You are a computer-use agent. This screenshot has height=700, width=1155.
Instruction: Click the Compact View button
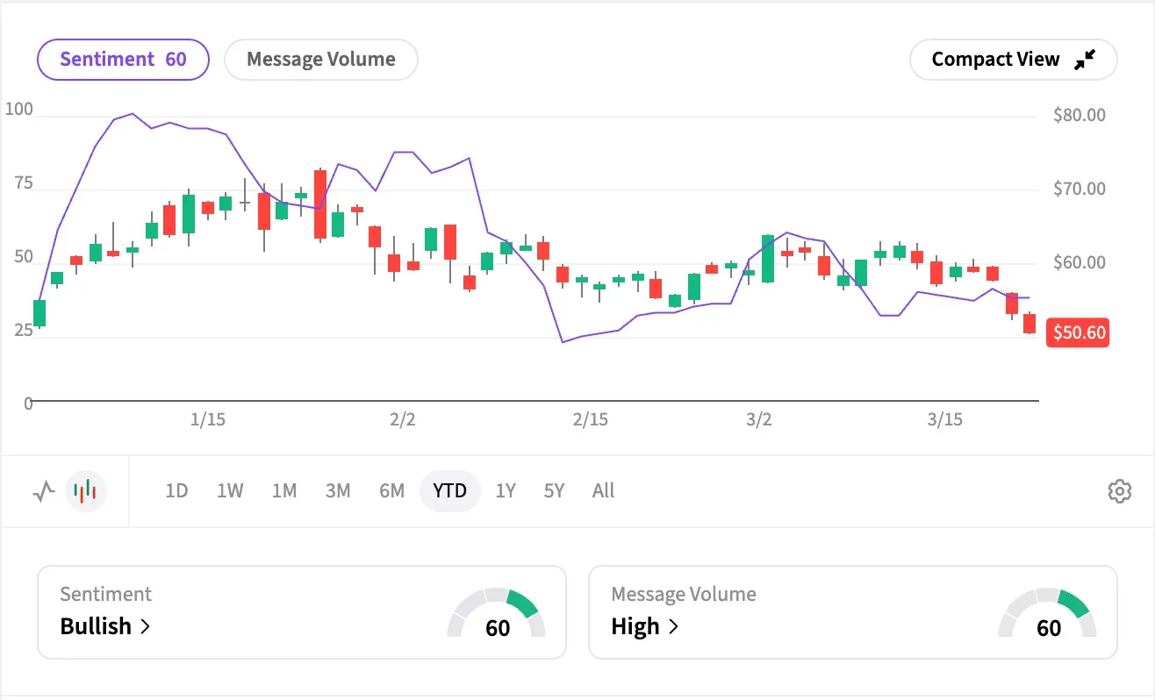pos(1013,59)
